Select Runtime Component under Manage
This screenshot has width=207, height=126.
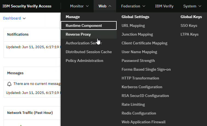[89, 25]
